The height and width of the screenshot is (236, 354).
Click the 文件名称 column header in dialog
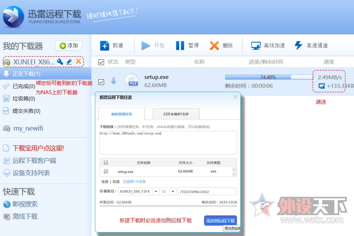click(x=144, y=163)
